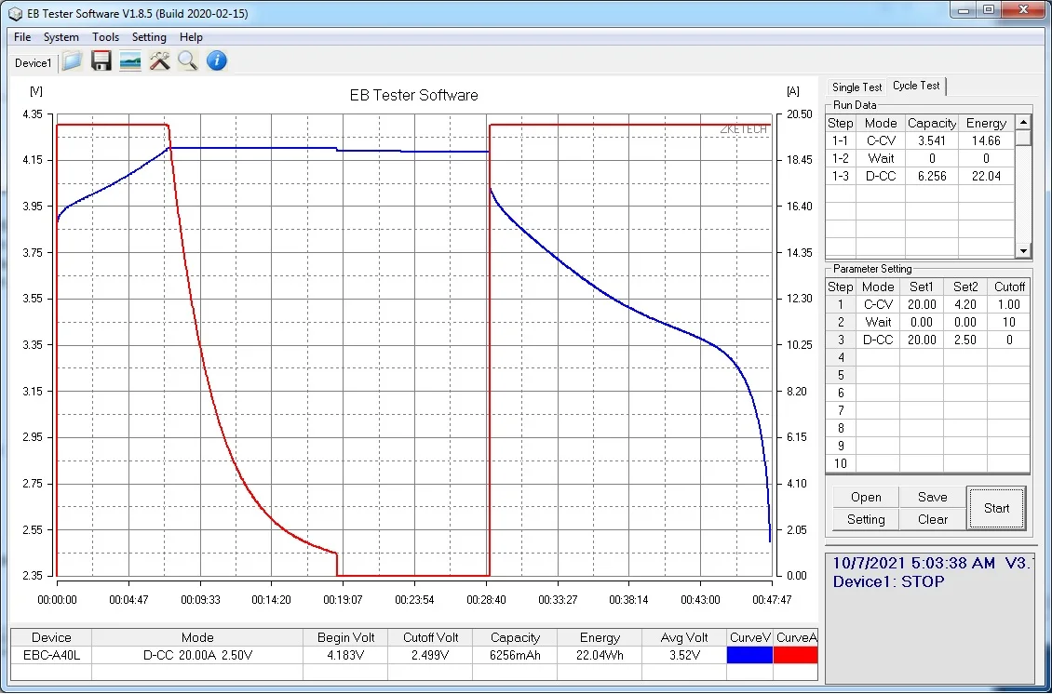Image resolution: width=1052 pixels, height=694 pixels.
Task: Click Run Data scrollbar down arrow
Action: pyautogui.click(x=1022, y=251)
